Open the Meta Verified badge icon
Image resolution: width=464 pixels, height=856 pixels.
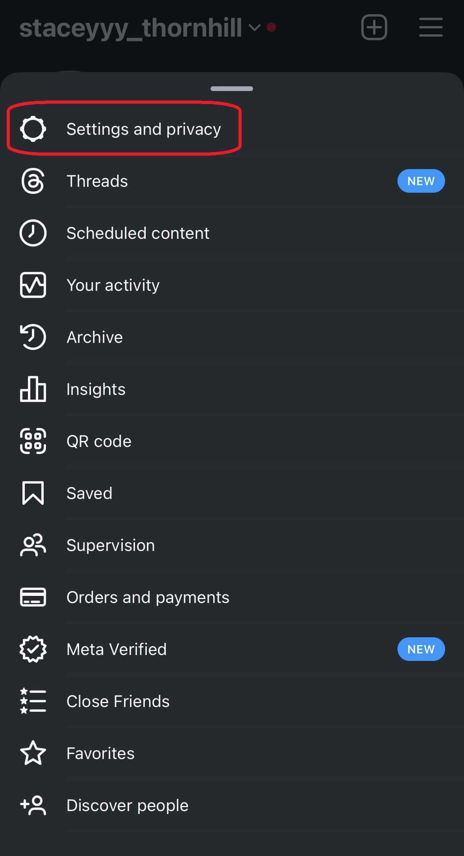pyautogui.click(x=33, y=649)
